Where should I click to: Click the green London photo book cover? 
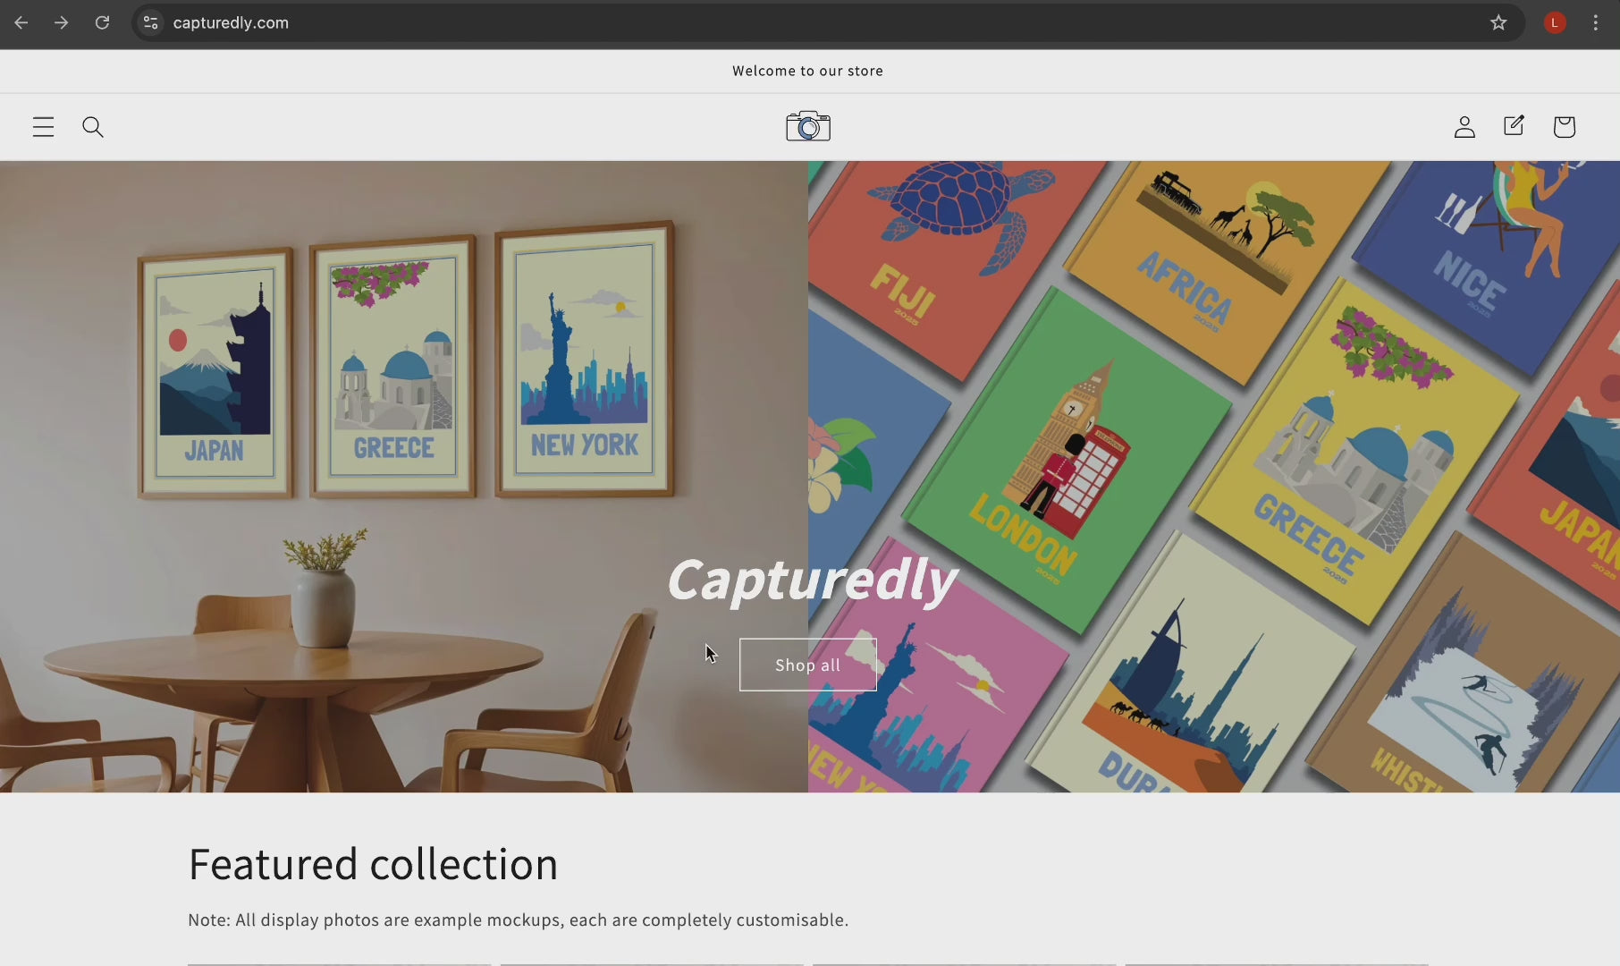(1064, 461)
